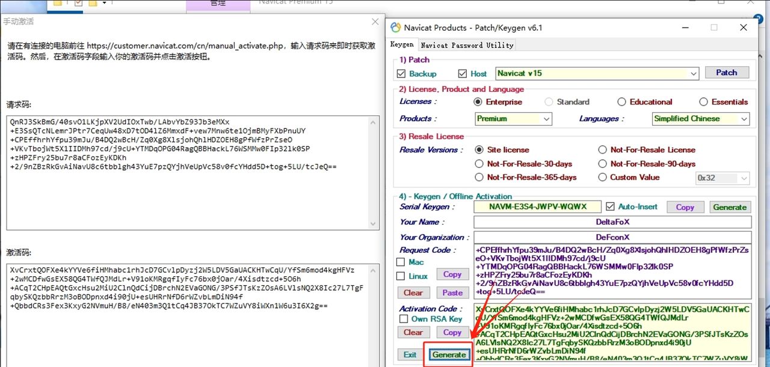This screenshot has width=770, height=367.
Task: Click the Navicat keygen title bar icon
Action: (x=395, y=27)
